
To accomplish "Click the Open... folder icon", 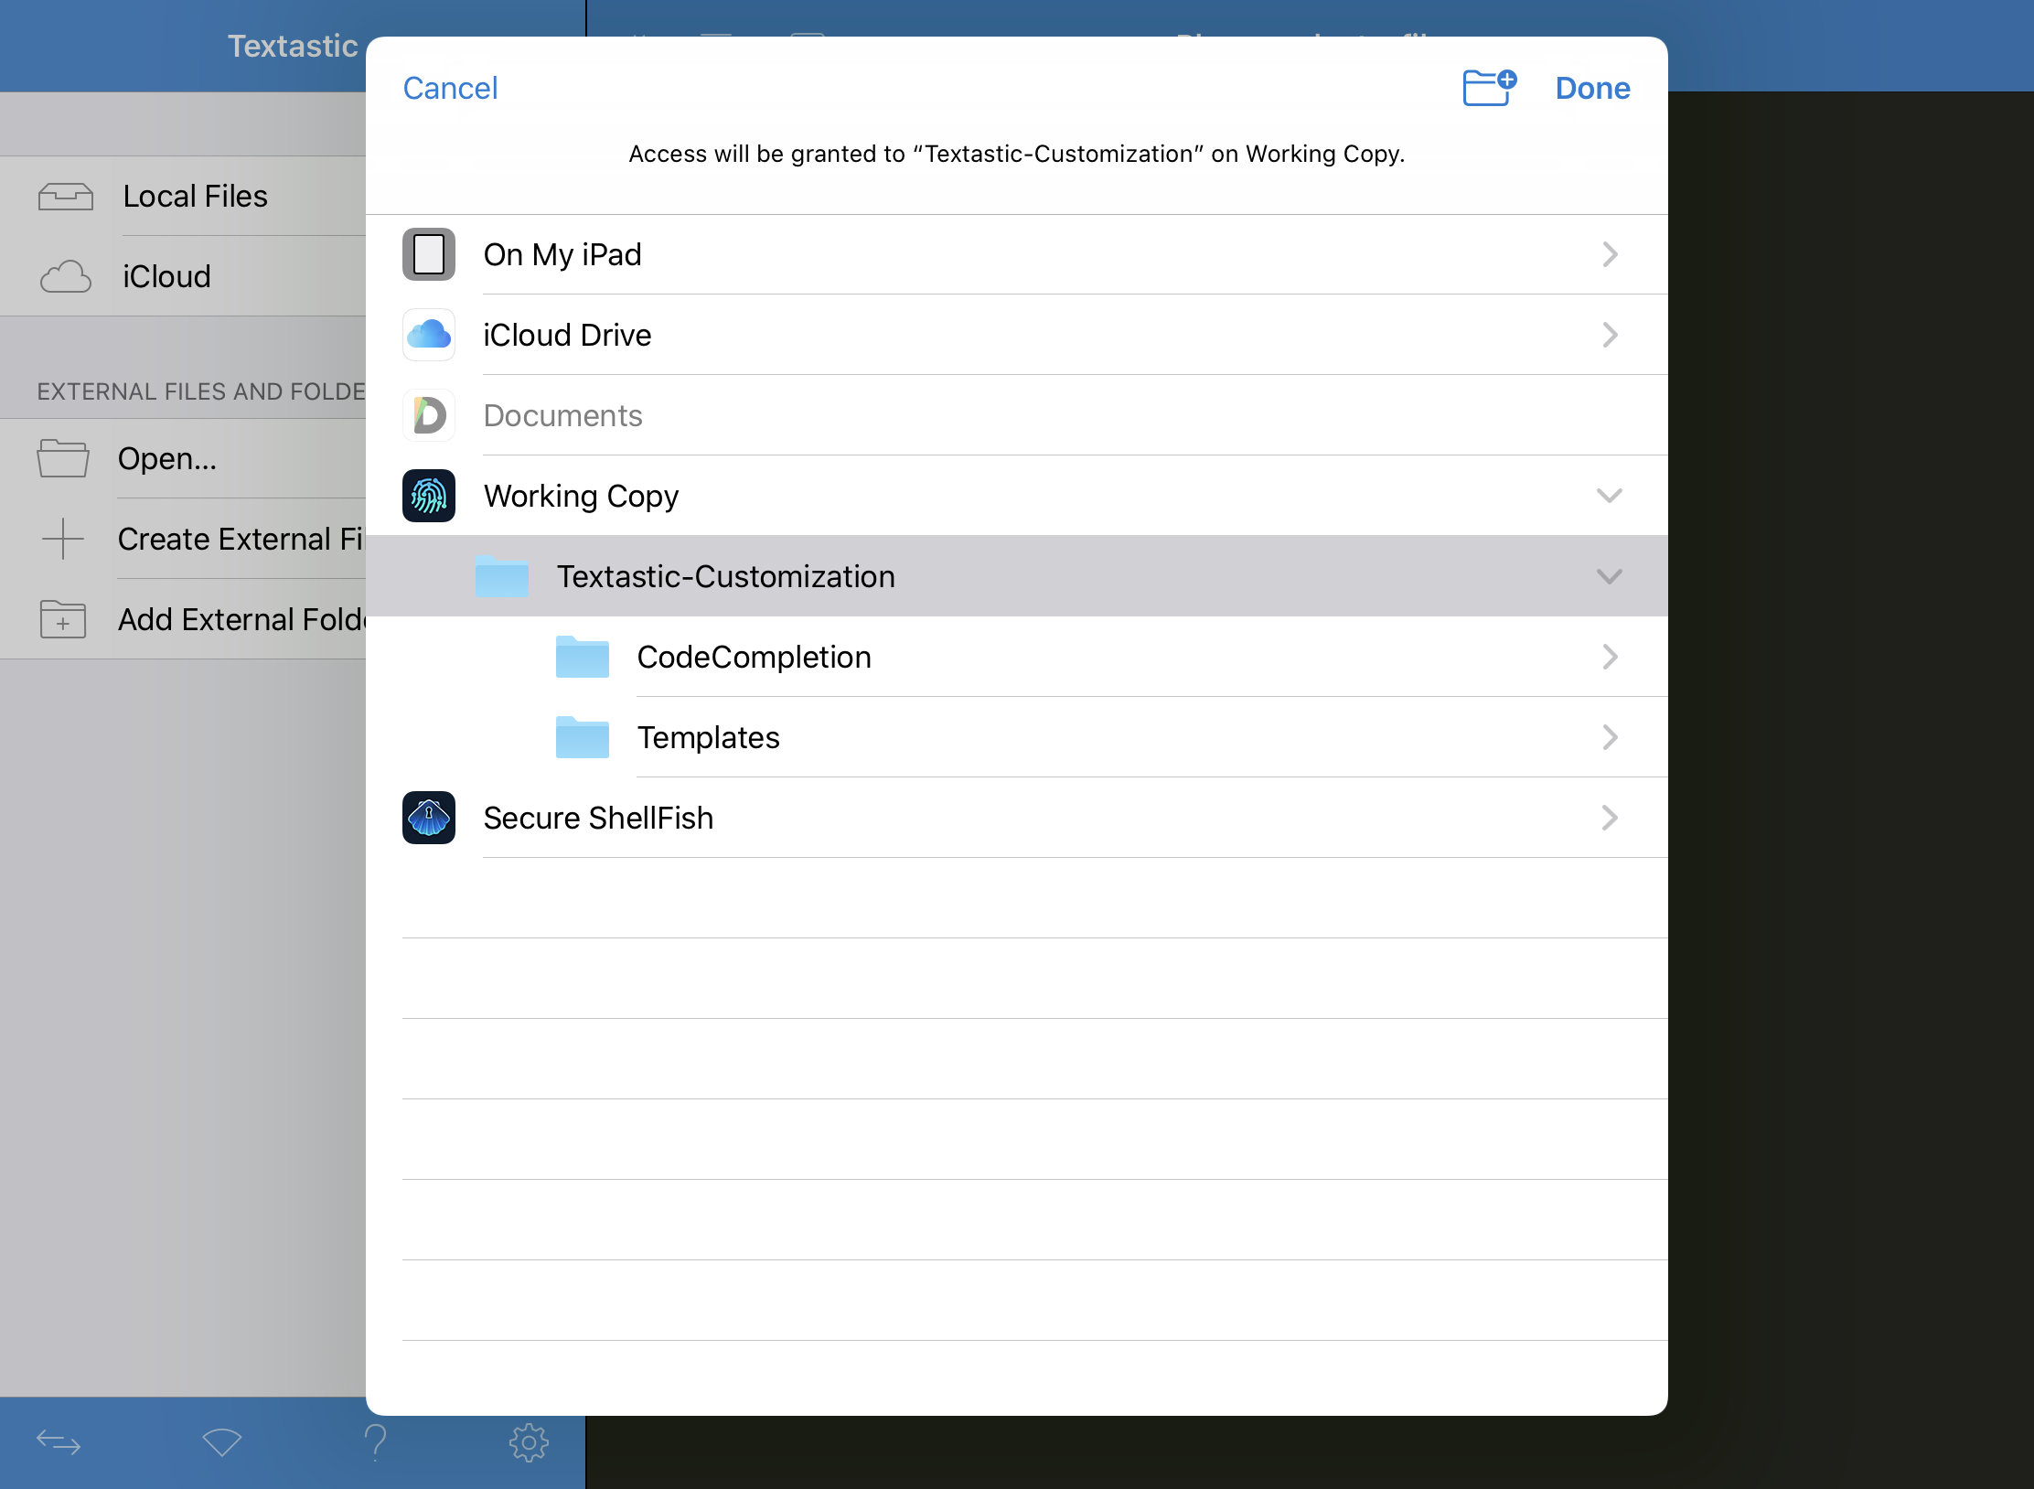I will 63,458.
